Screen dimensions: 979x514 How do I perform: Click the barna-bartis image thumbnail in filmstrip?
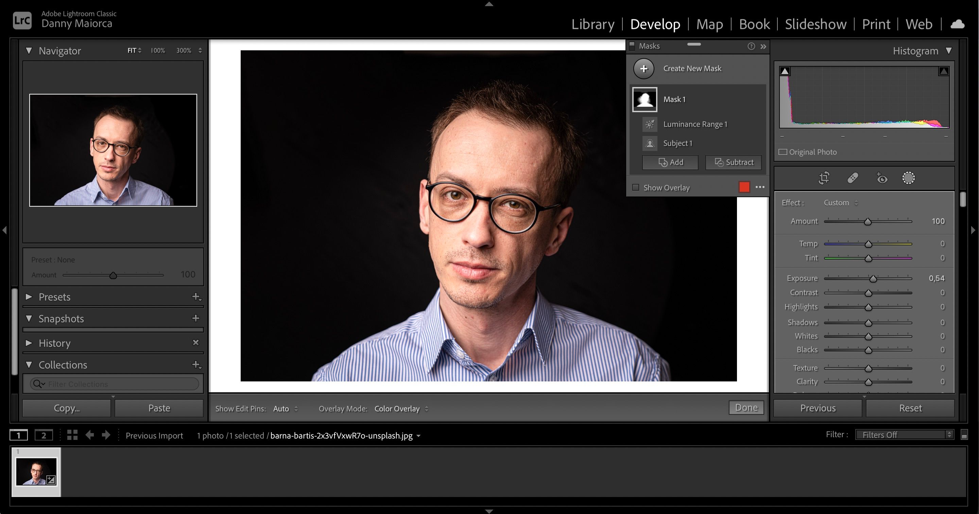[x=36, y=469]
